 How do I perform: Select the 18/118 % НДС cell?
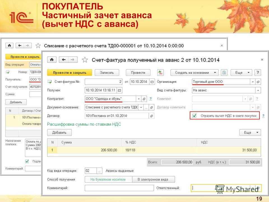[x=159, y=150]
